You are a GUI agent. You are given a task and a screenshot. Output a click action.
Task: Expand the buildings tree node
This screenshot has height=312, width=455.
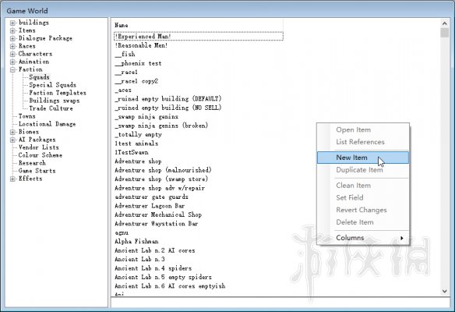pyautogui.click(x=12, y=23)
